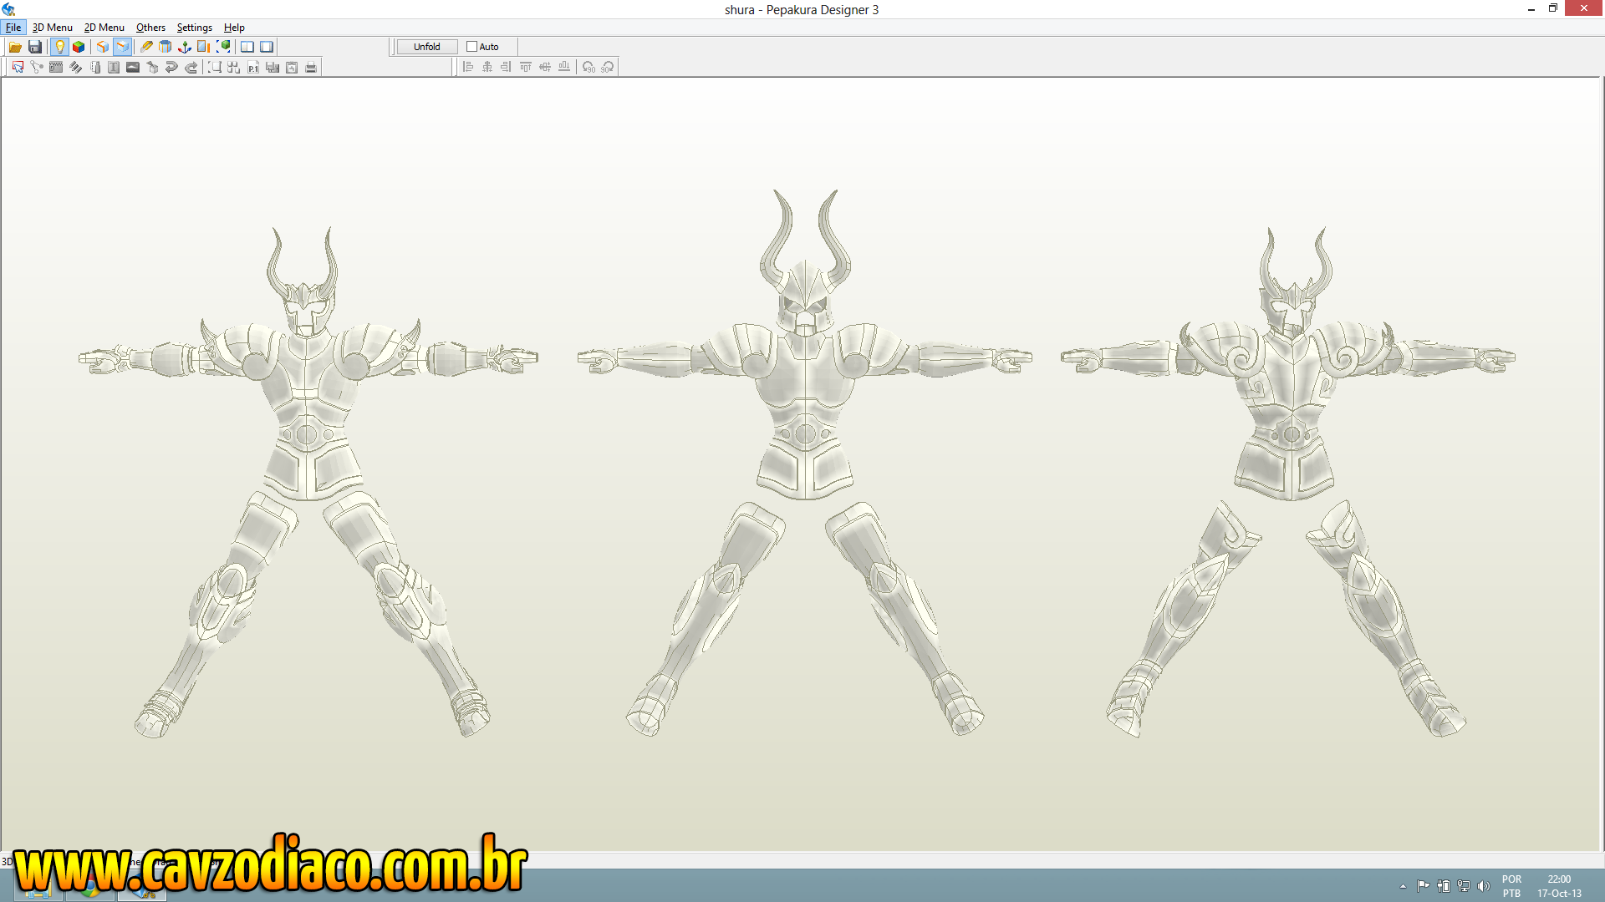Click the orange-edged cube view icon
The width and height of the screenshot is (1605, 902).
pos(103,47)
